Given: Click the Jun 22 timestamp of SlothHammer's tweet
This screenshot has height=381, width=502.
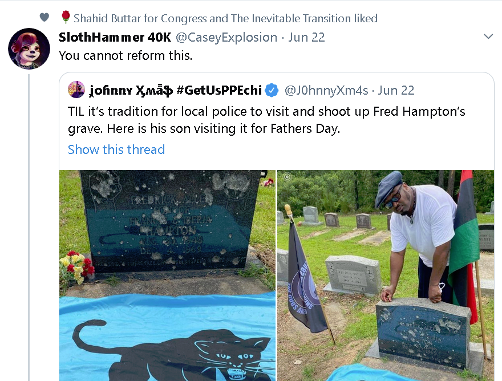Looking at the screenshot, I should (x=306, y=38).
